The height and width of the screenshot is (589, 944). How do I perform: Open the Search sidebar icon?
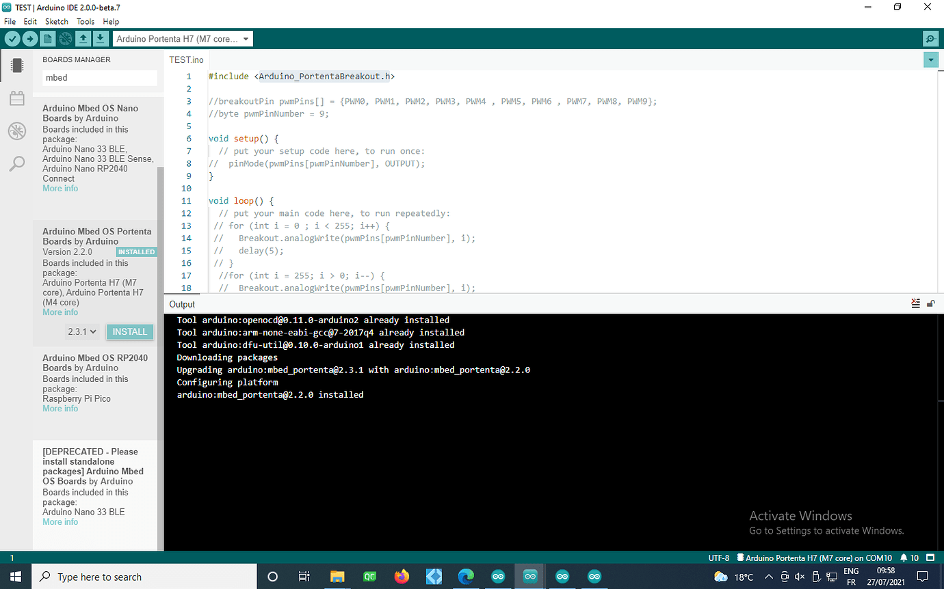(16, 163)
